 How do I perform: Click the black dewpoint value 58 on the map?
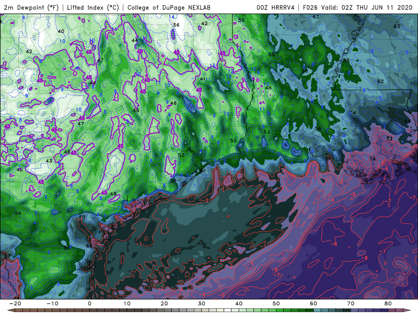coord(305,71)
